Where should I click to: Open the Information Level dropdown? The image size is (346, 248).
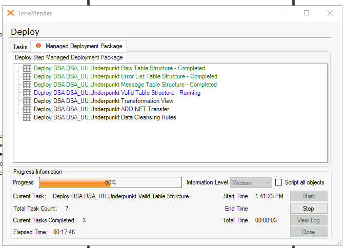tap(251, 183)
